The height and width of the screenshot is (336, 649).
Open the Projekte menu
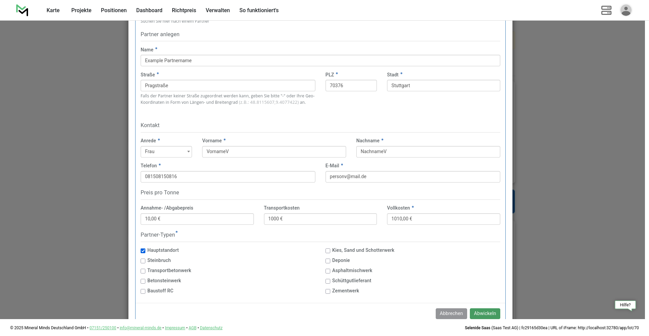point(81,10)
